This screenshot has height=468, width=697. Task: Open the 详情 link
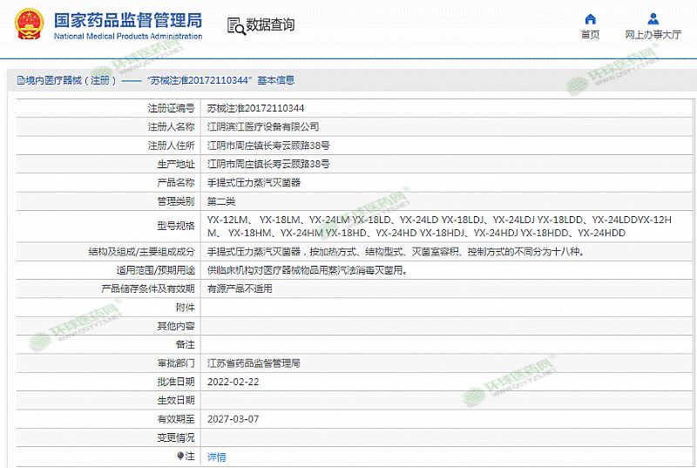coord(216,457)
